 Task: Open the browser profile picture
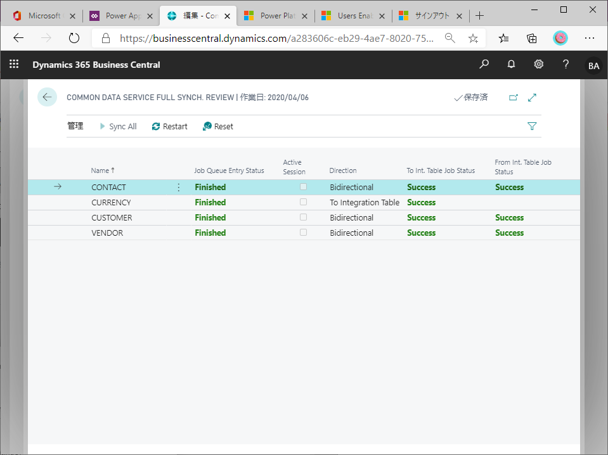pos(560,38)
